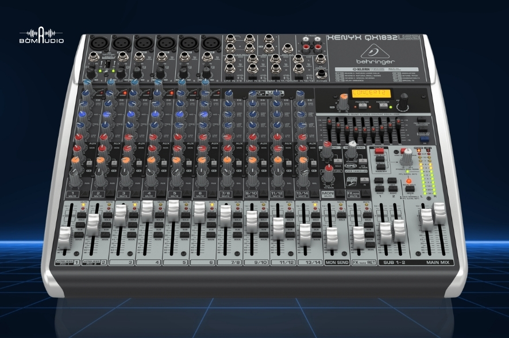Assign SUB 1 to LEFT main
The width and height of the screenshot is (509, 338).
pos(379,180)
